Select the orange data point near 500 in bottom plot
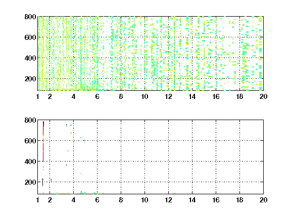291x218 pixels. [68, 151]
